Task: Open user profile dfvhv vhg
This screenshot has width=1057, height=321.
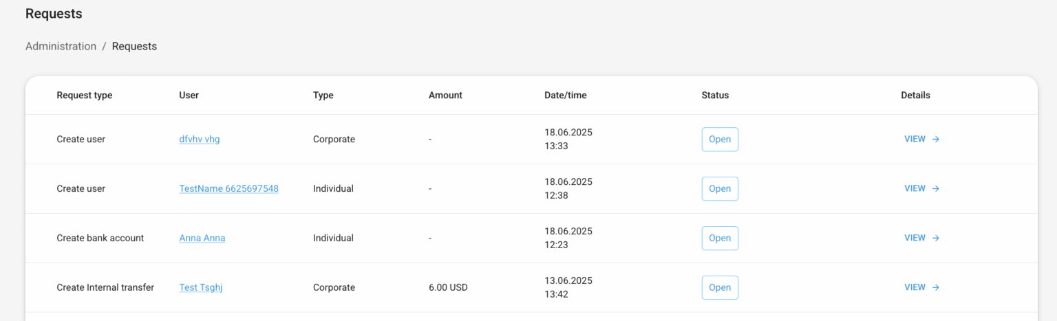Action: click(200, 139)
